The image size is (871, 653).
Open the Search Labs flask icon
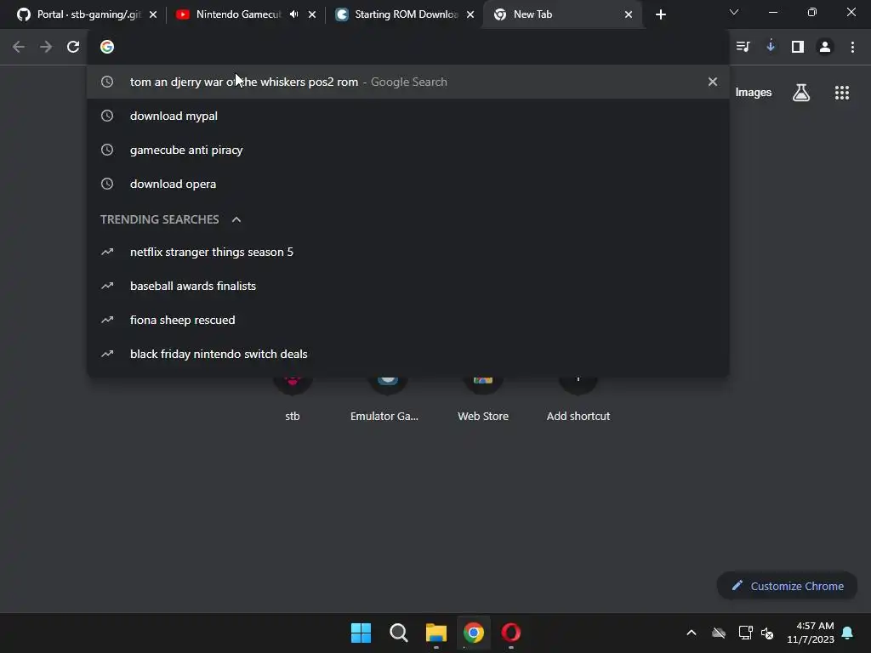[x=801, y=93]
